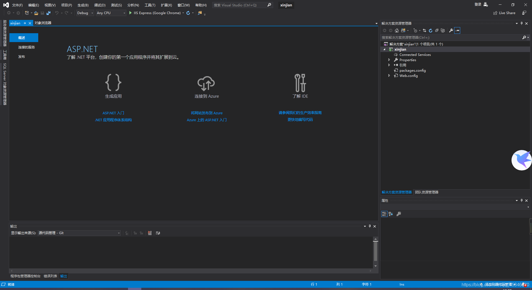Open the 文件(F) menu
Viewport: 532px width, 290px height.
coord(17,5)
